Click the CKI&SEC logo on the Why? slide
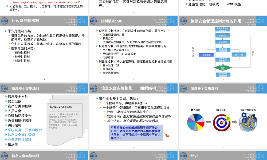The height and width of the screenshot is (160, 267). coord(183,156)
